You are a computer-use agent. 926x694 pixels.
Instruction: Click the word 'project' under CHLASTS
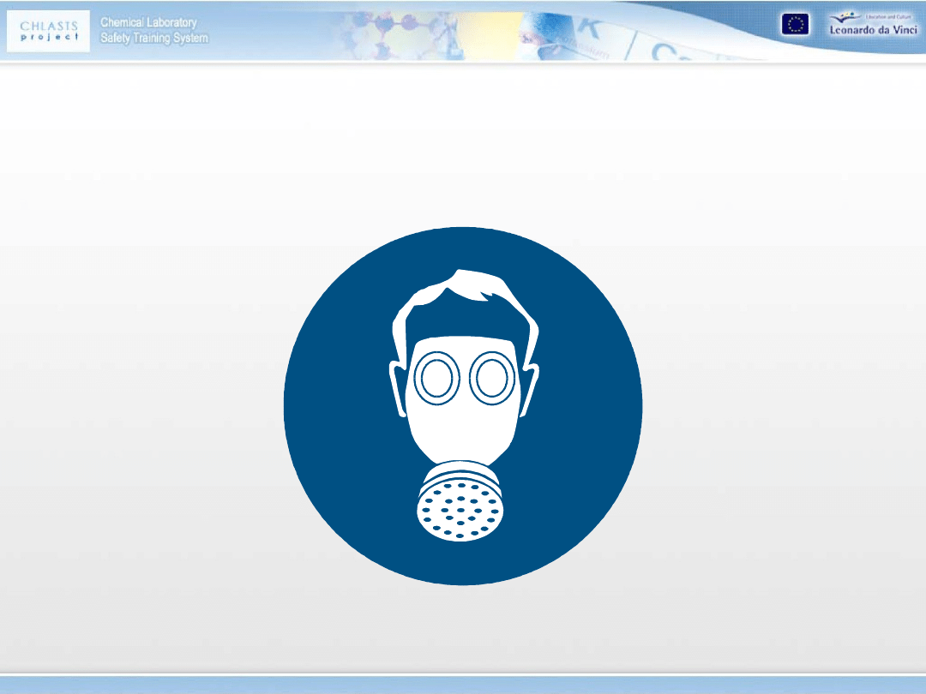[50, 38]
